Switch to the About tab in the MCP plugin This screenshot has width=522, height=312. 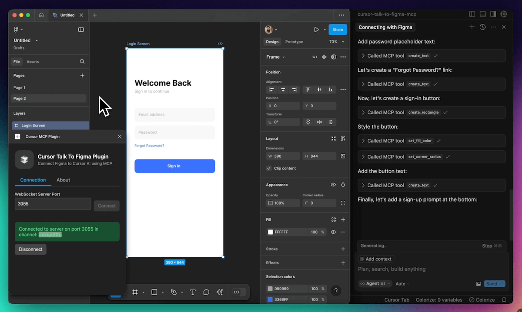(x=63, y=180)
